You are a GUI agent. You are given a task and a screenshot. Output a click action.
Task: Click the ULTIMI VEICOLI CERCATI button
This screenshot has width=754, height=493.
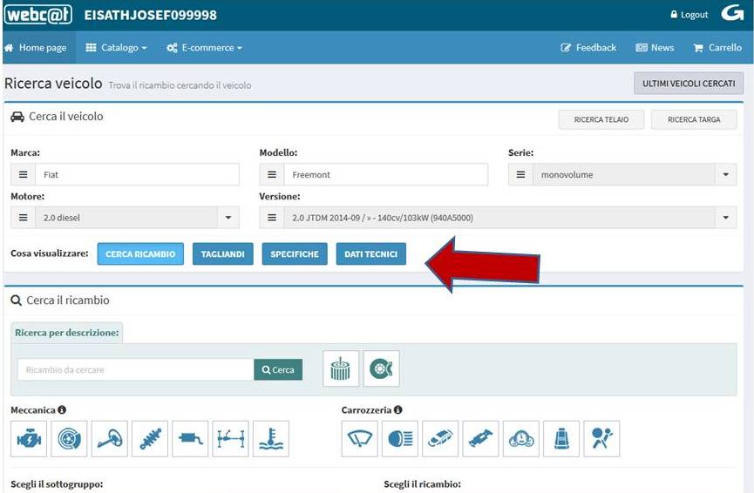point(689,84)
